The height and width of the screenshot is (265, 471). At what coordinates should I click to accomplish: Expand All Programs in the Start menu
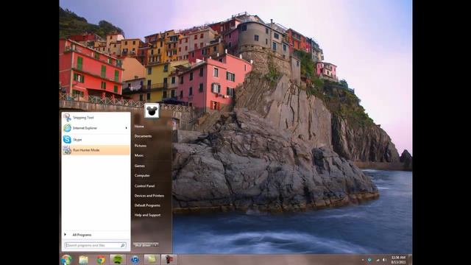click(x=96, y=235)
